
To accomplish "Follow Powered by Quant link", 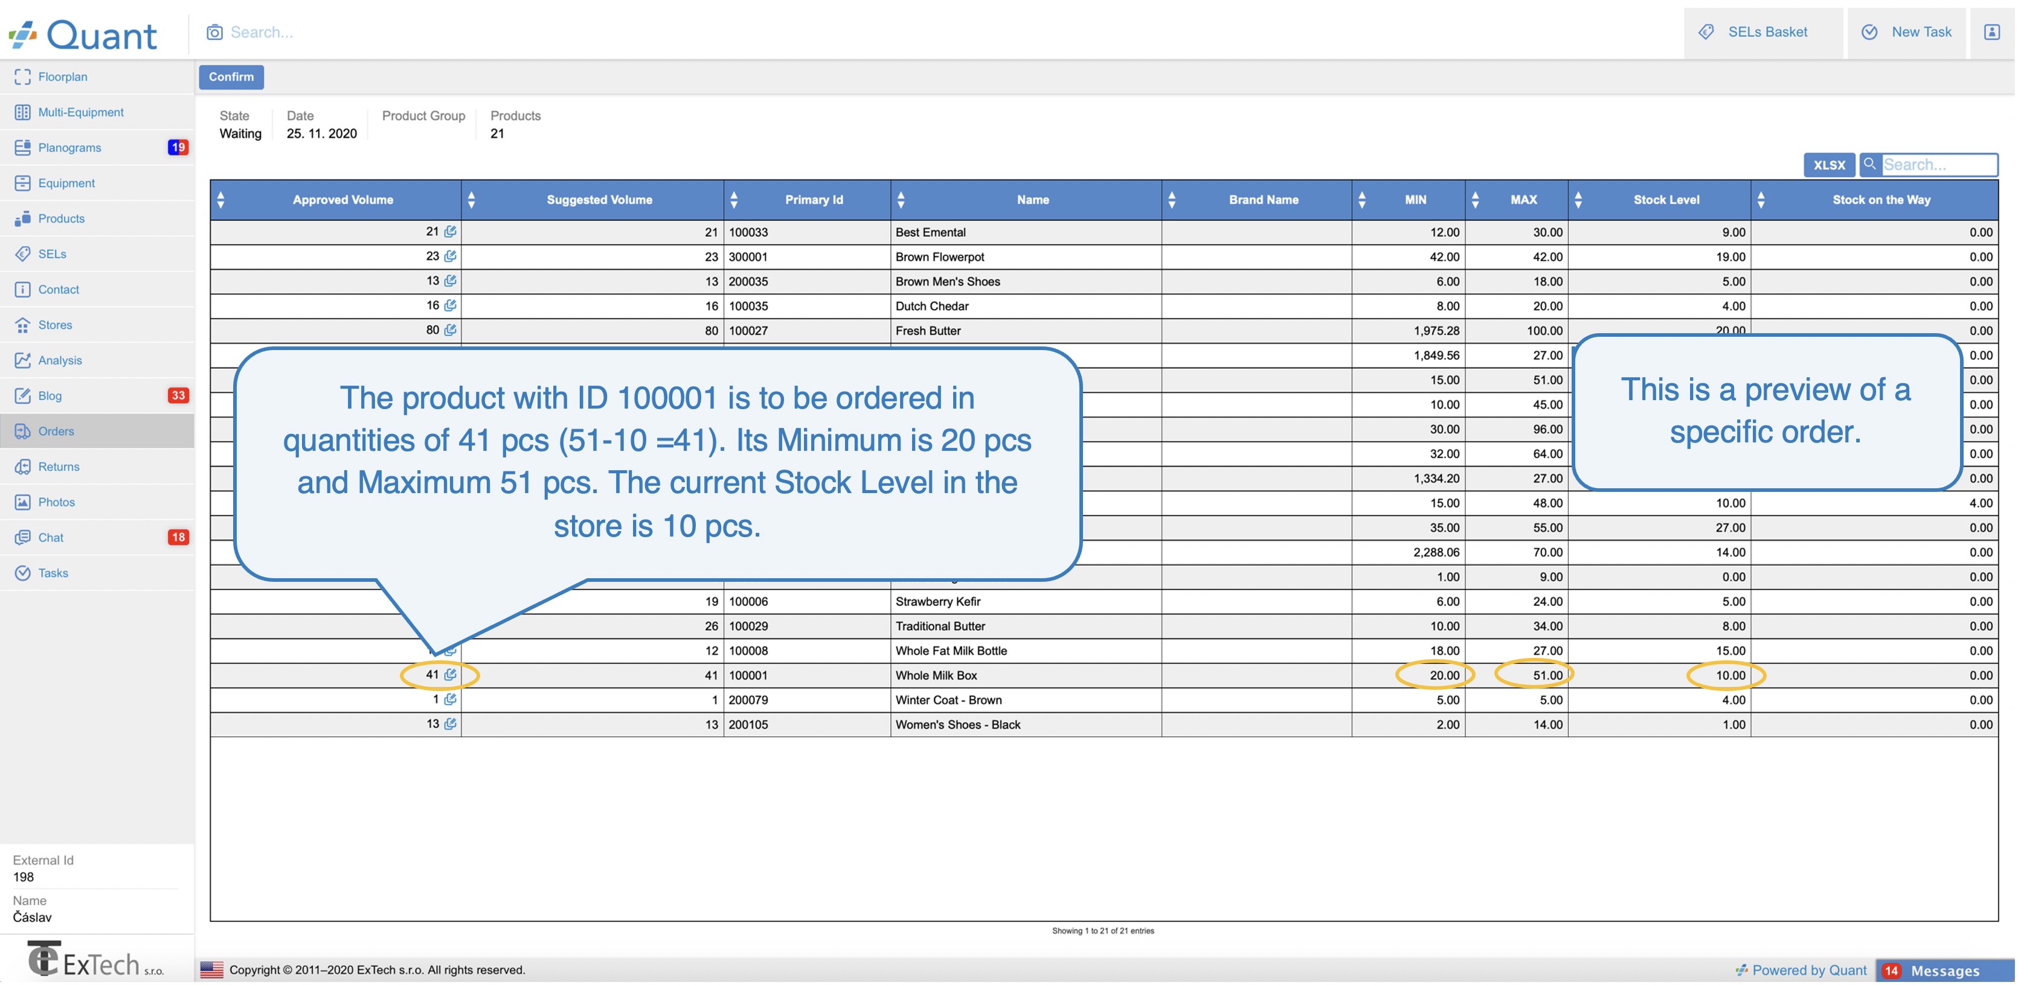I will pos(1802,970).
